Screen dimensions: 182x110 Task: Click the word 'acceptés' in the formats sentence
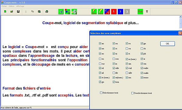[66, 95]
